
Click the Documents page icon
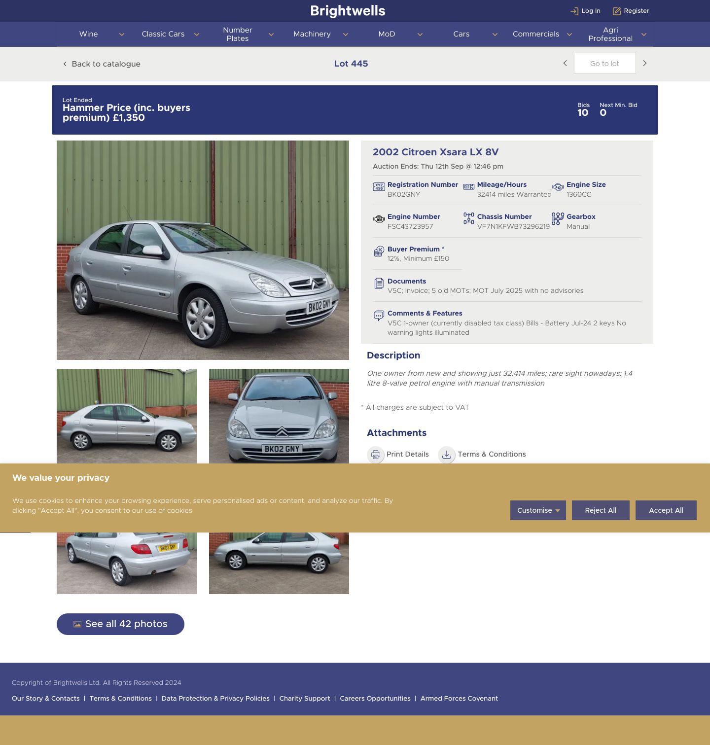click(x=379, y=284)
